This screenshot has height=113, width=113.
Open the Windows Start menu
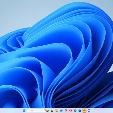point(24,111)
